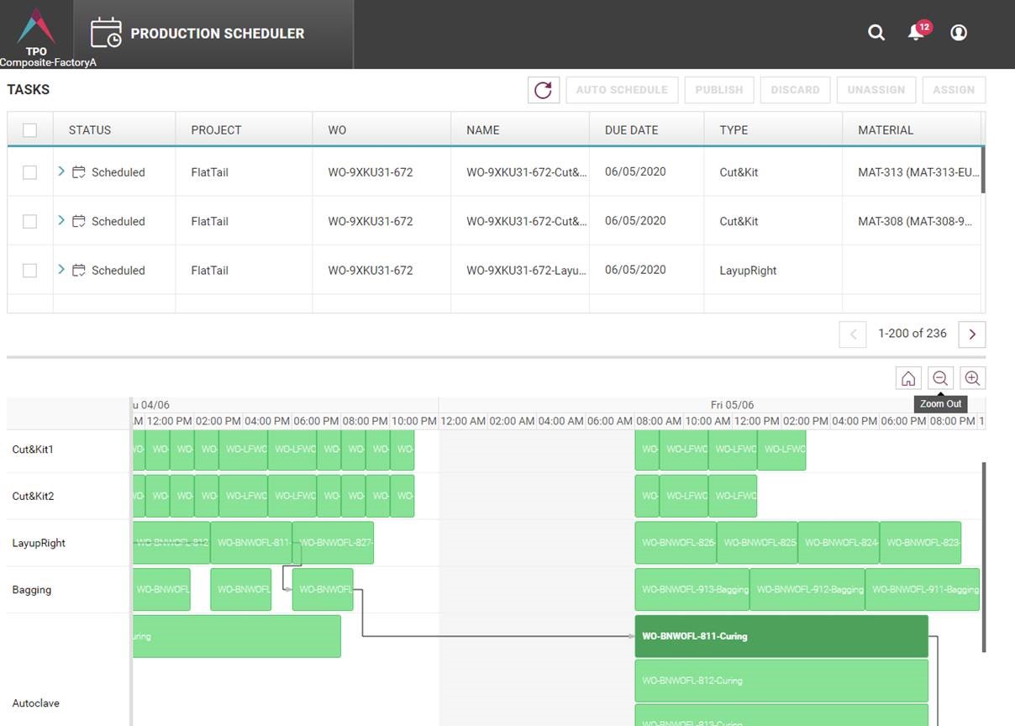Sort by the Name column header
The height and width of the screenshot is (726, 1015).
coord(483,130)
